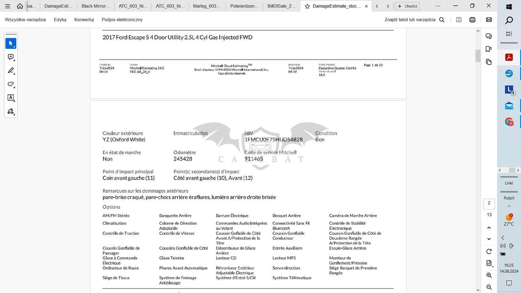521x293 pixels.
Task: Click the Windows Start button
Action: [x=509, y=7]
